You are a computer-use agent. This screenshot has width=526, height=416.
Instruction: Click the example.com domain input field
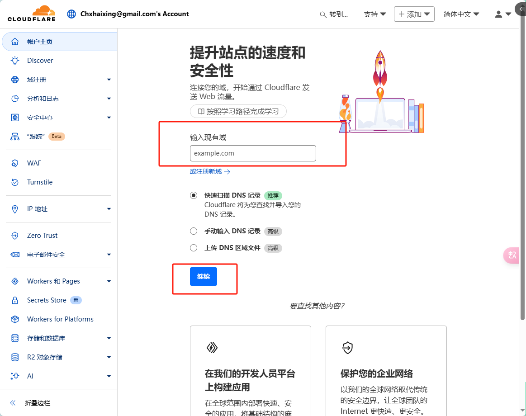pos(253,153)
